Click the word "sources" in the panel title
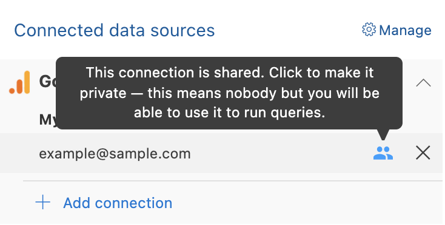 [182, 31]
